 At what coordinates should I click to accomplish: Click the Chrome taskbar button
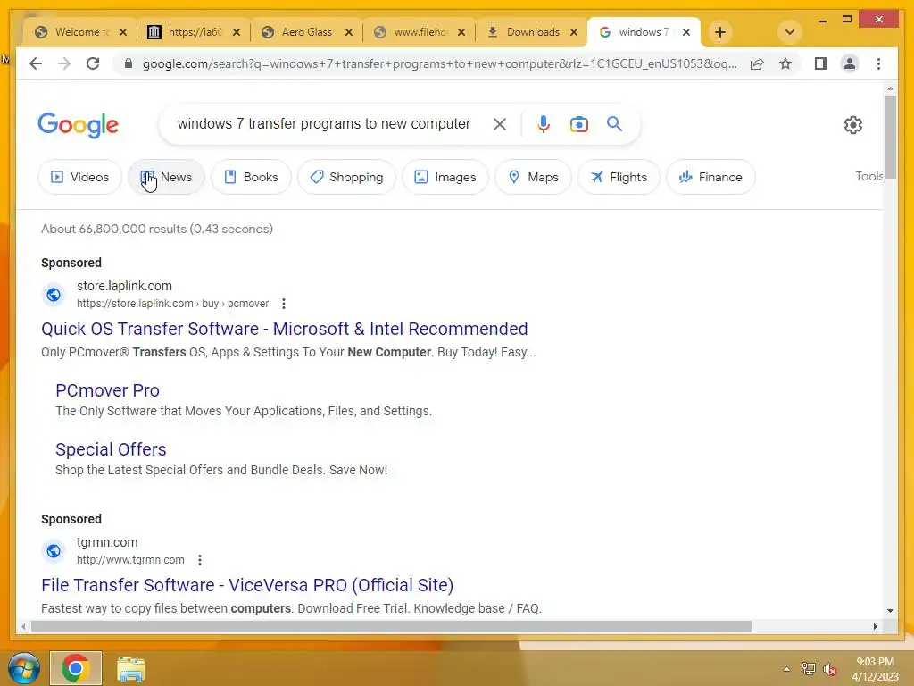(x=76, y=668)
